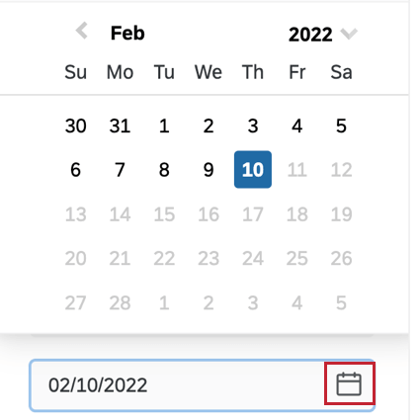Pick February 8 on the calendar

[164, 170]
